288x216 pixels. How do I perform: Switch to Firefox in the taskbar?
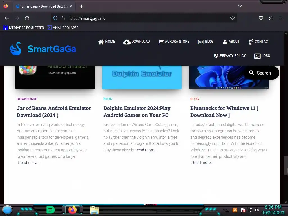[x=72, y=210]
